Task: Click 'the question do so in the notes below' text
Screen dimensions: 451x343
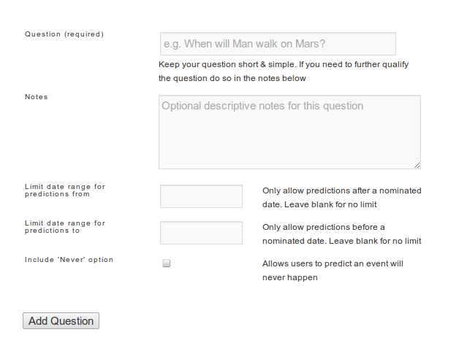Action: click(x=232, y=78)
